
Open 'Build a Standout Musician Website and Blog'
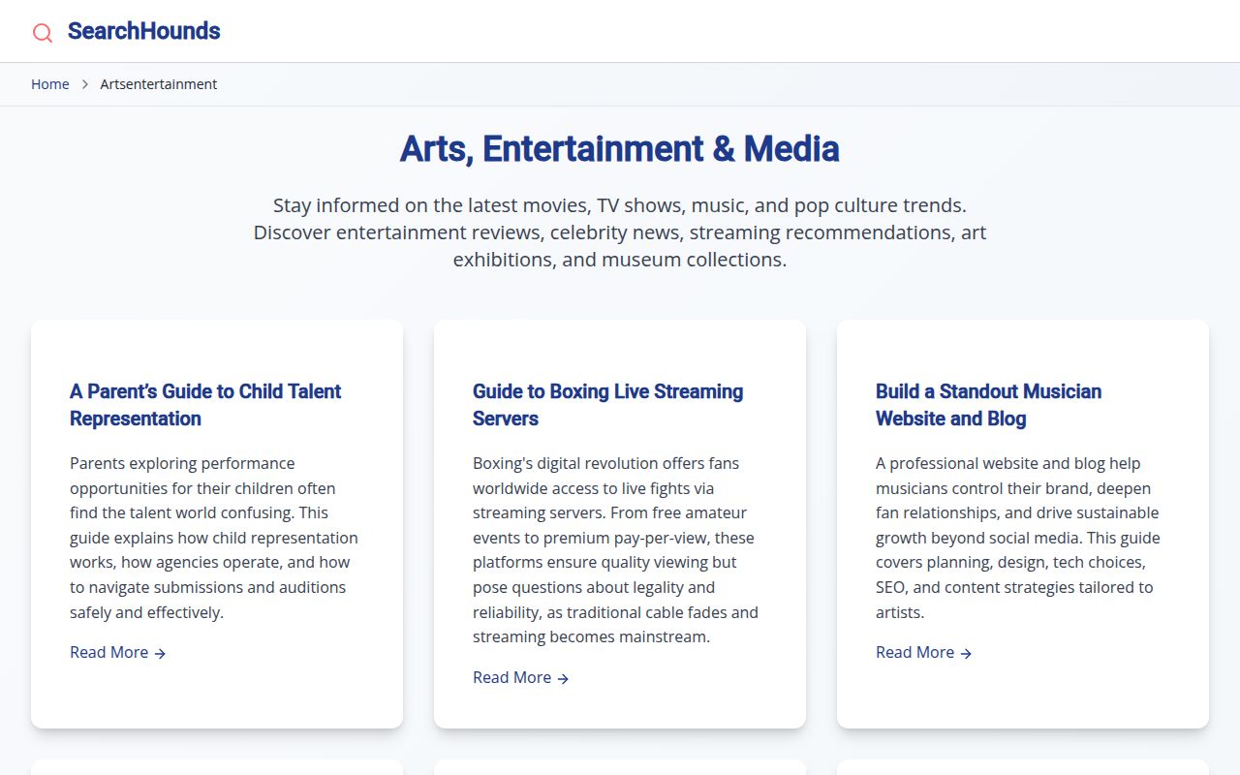(x=988, y=405)
